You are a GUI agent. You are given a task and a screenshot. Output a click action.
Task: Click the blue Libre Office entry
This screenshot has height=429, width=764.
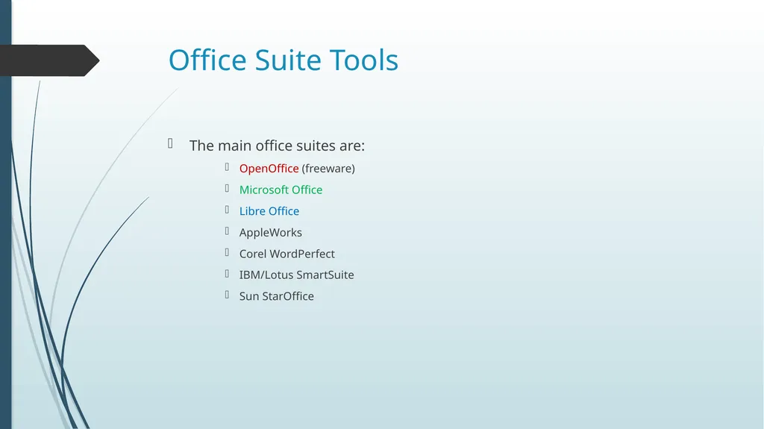click(269, 211)
